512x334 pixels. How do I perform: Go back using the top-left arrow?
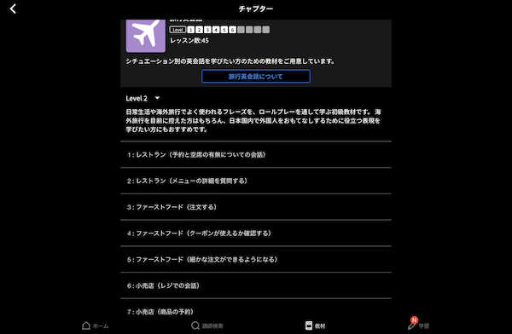13,9
